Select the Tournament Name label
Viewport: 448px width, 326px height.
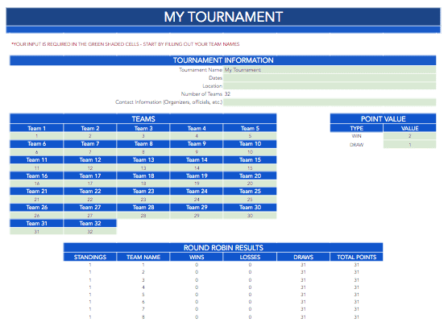click(201, 70)
